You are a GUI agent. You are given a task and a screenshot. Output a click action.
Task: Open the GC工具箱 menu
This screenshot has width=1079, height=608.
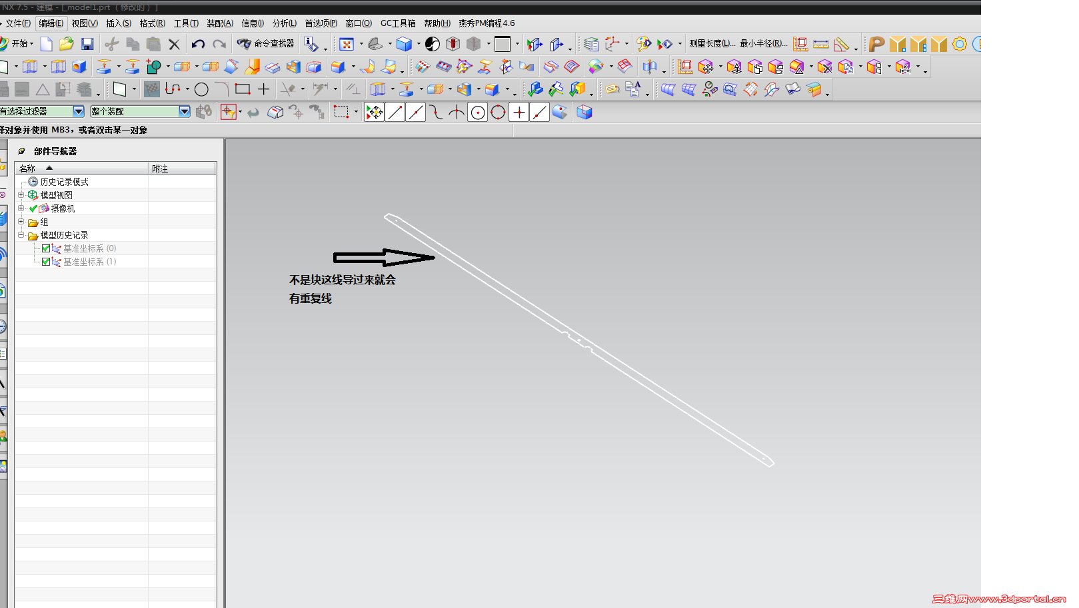tap(398, 23)
